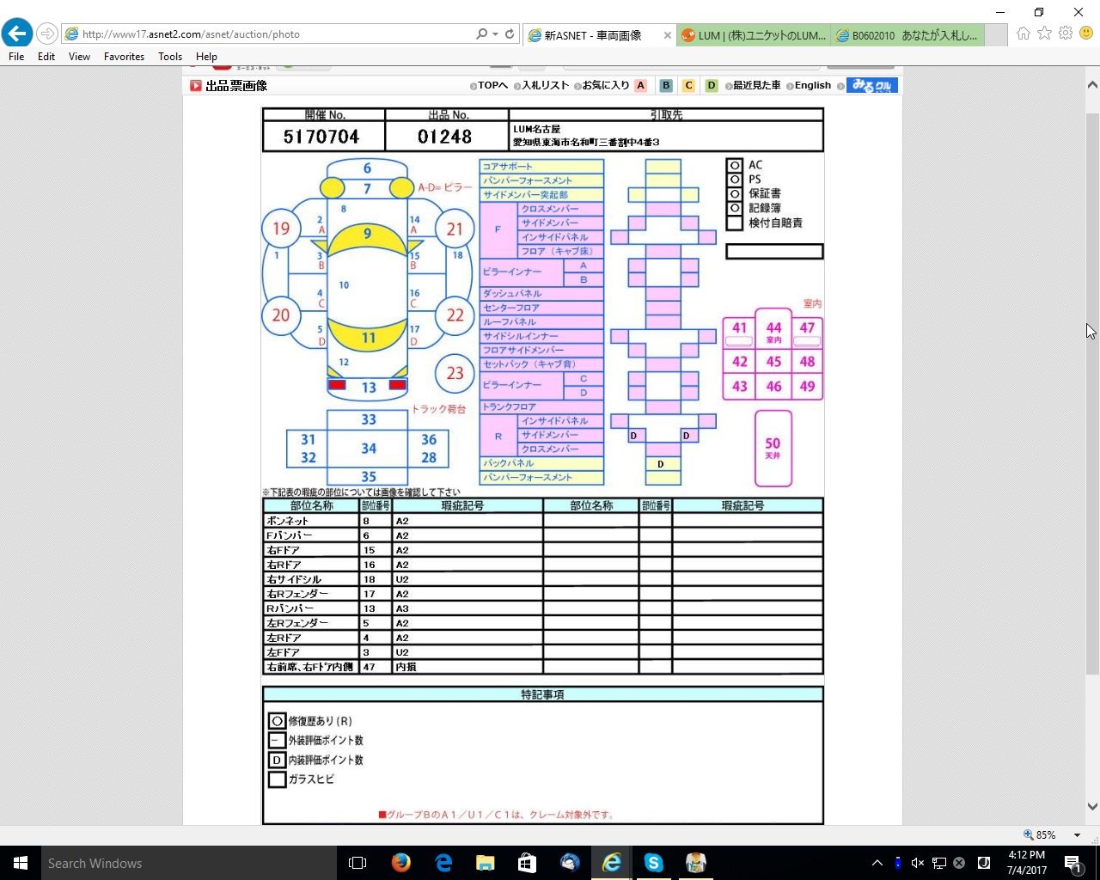
Task: Select favorites group A button
Action: click(640, 86)
